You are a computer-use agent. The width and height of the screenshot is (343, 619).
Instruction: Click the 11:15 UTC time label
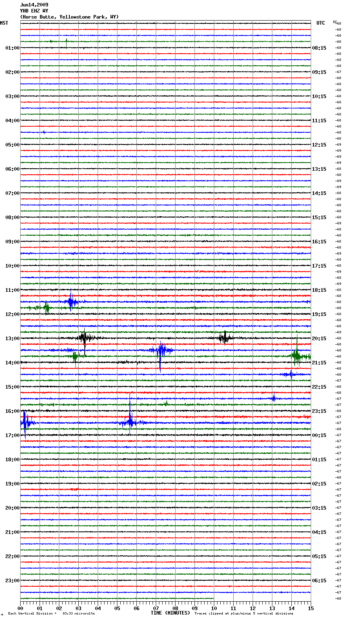319,121
